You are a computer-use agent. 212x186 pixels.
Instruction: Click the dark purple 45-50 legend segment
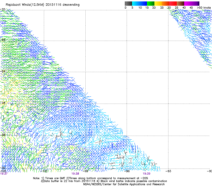(195, 3)
